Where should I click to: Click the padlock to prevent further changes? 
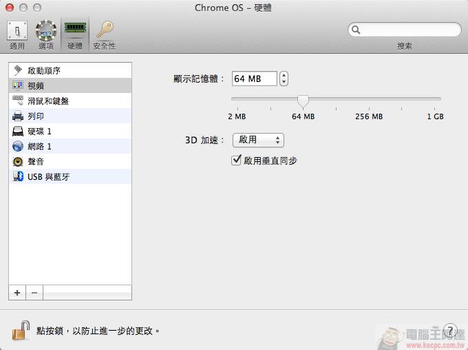21,330
